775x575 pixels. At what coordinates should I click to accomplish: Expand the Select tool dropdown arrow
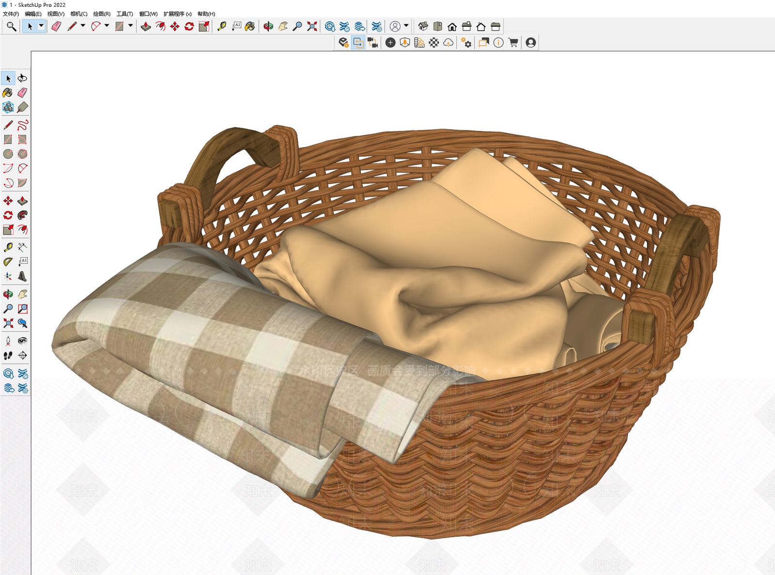pyautogui.click(x=41, y=26)
